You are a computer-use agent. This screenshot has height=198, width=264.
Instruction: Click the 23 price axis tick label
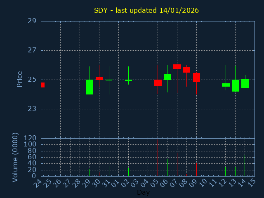(x=32, y=109)
